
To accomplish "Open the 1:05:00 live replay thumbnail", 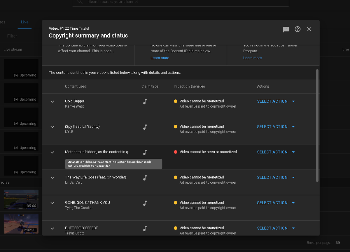I will (x=21, y=199).
